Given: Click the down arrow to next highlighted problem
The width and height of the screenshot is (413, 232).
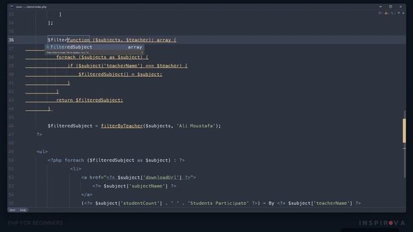Looking at the screenshot, I should [x=403, y=13].
